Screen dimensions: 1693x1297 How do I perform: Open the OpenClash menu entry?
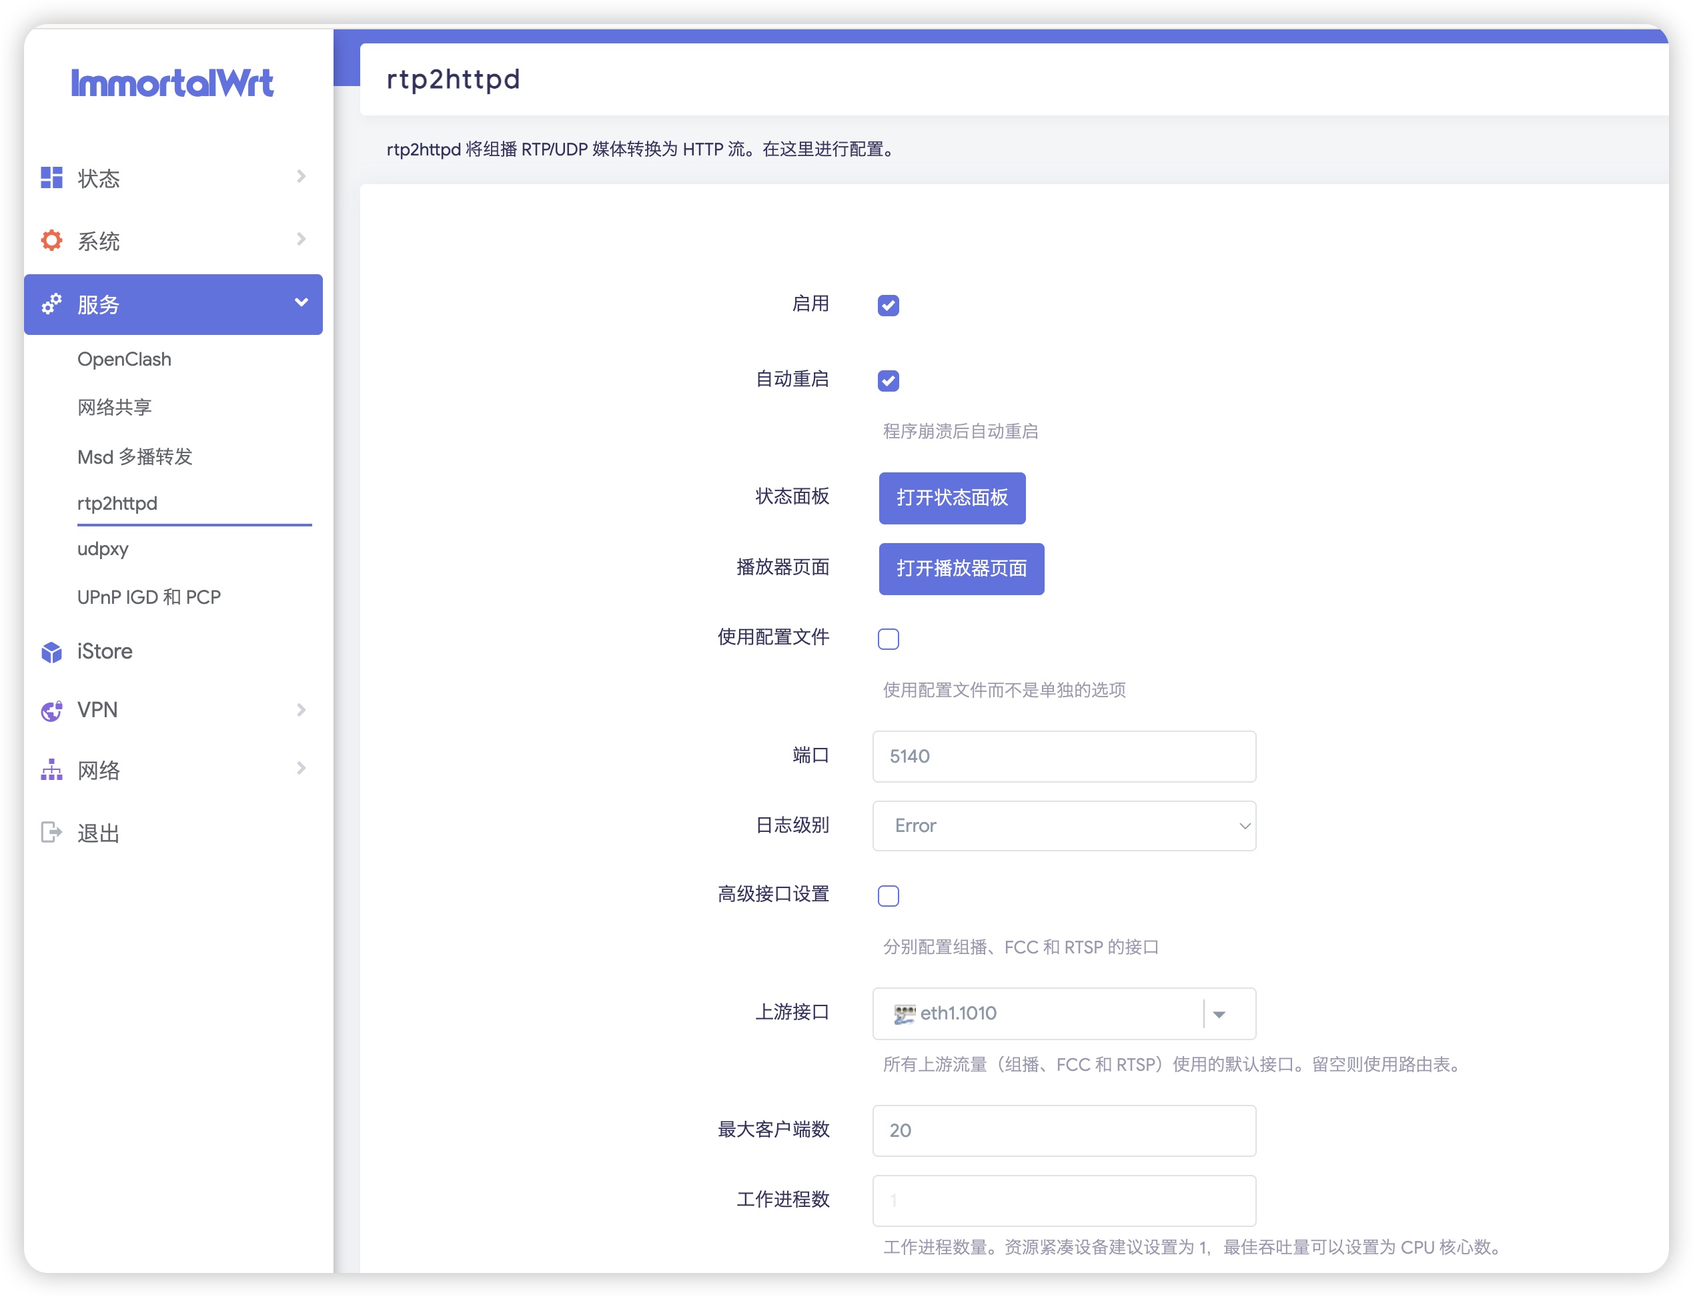pyautogui.click(x=124, y=359)
